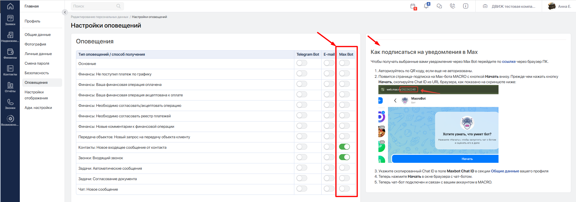
Task: Open the Анна Е. user profile menu
Action: [559, 6]
